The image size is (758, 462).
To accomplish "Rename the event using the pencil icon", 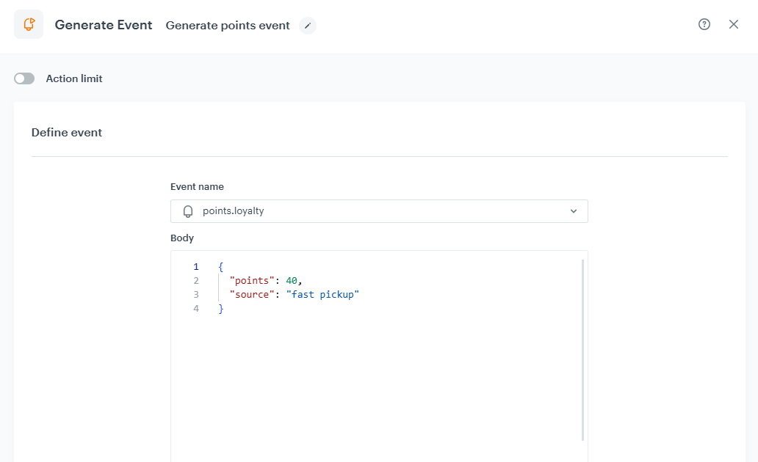I will (x=308, y=25).
